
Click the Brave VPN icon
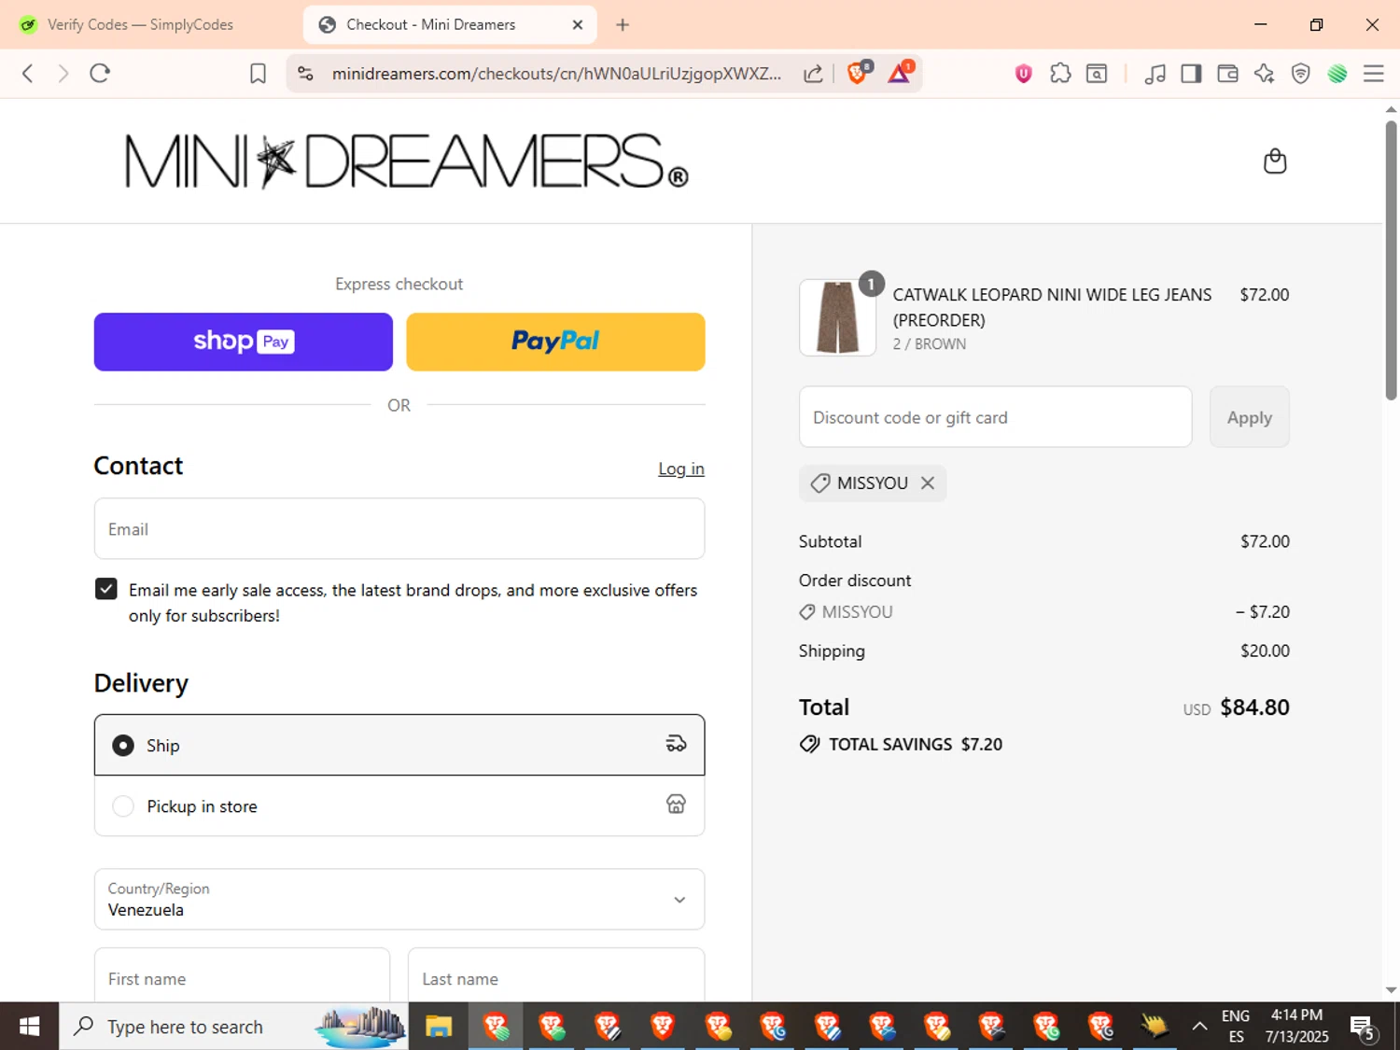pos(1300,74)
